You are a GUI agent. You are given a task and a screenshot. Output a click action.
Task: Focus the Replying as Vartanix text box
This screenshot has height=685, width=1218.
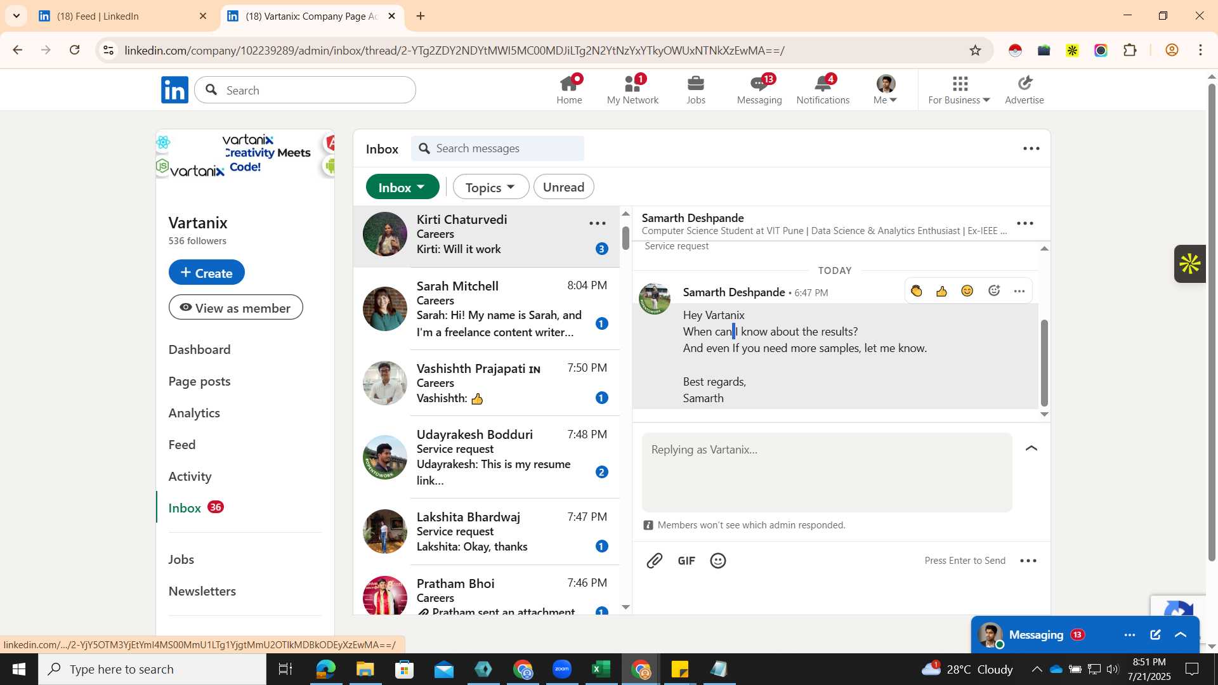coord(827,473)
